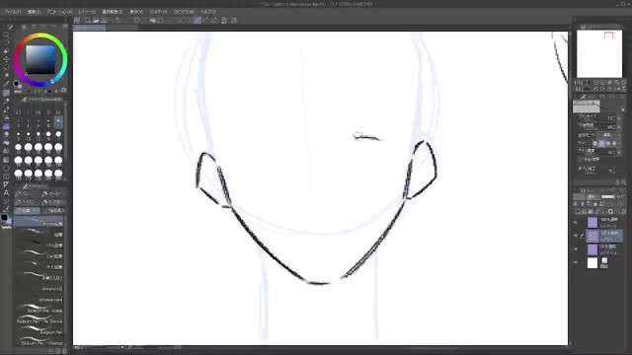Select the Fill bucket tool

click(x=6, y=142)
